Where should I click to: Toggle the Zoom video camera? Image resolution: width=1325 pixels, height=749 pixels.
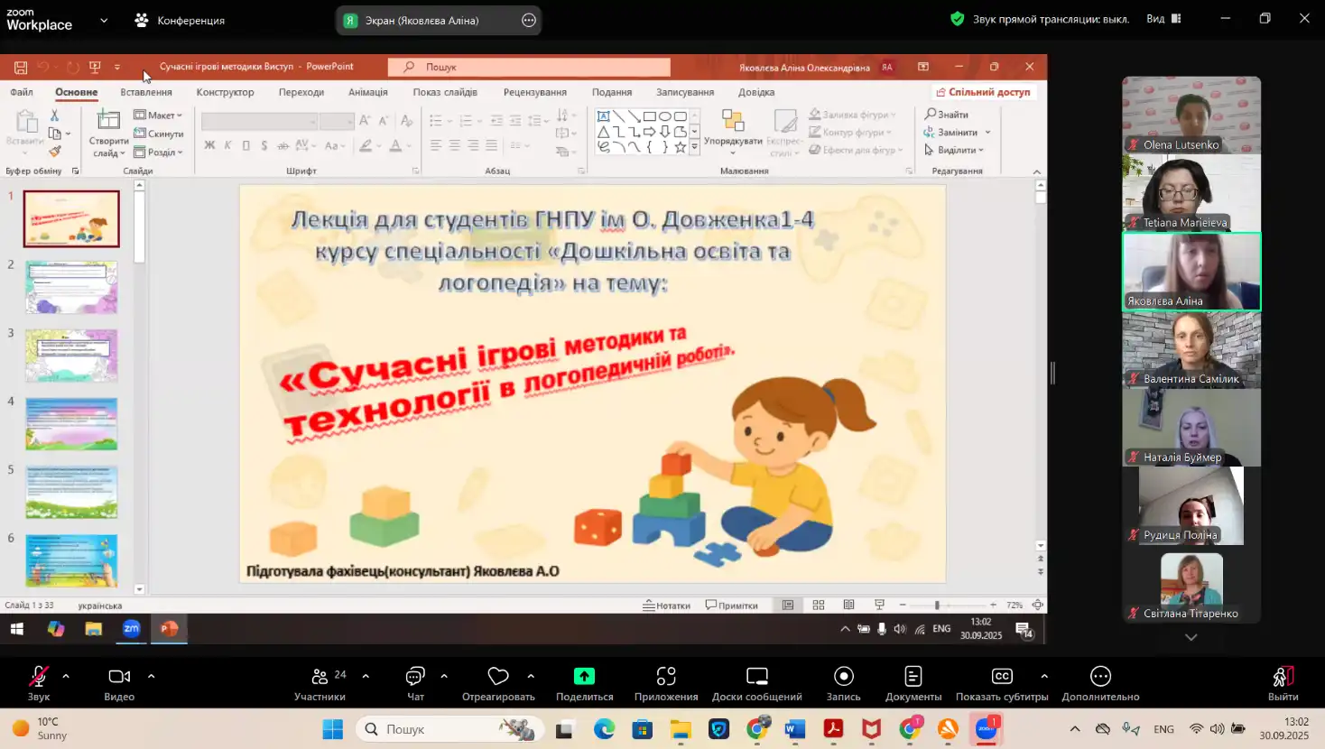click(119, 677)
